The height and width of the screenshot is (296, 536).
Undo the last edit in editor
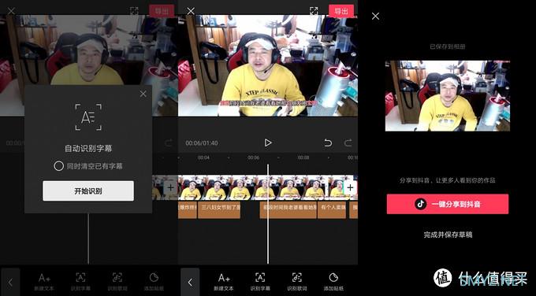[328, 142]
